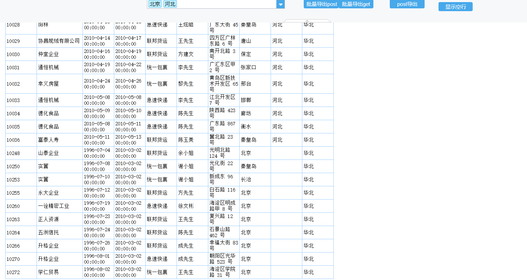Screen dimensions: 527x280
Task: Focus the empty area of the tag input
Action: [226, 4]
